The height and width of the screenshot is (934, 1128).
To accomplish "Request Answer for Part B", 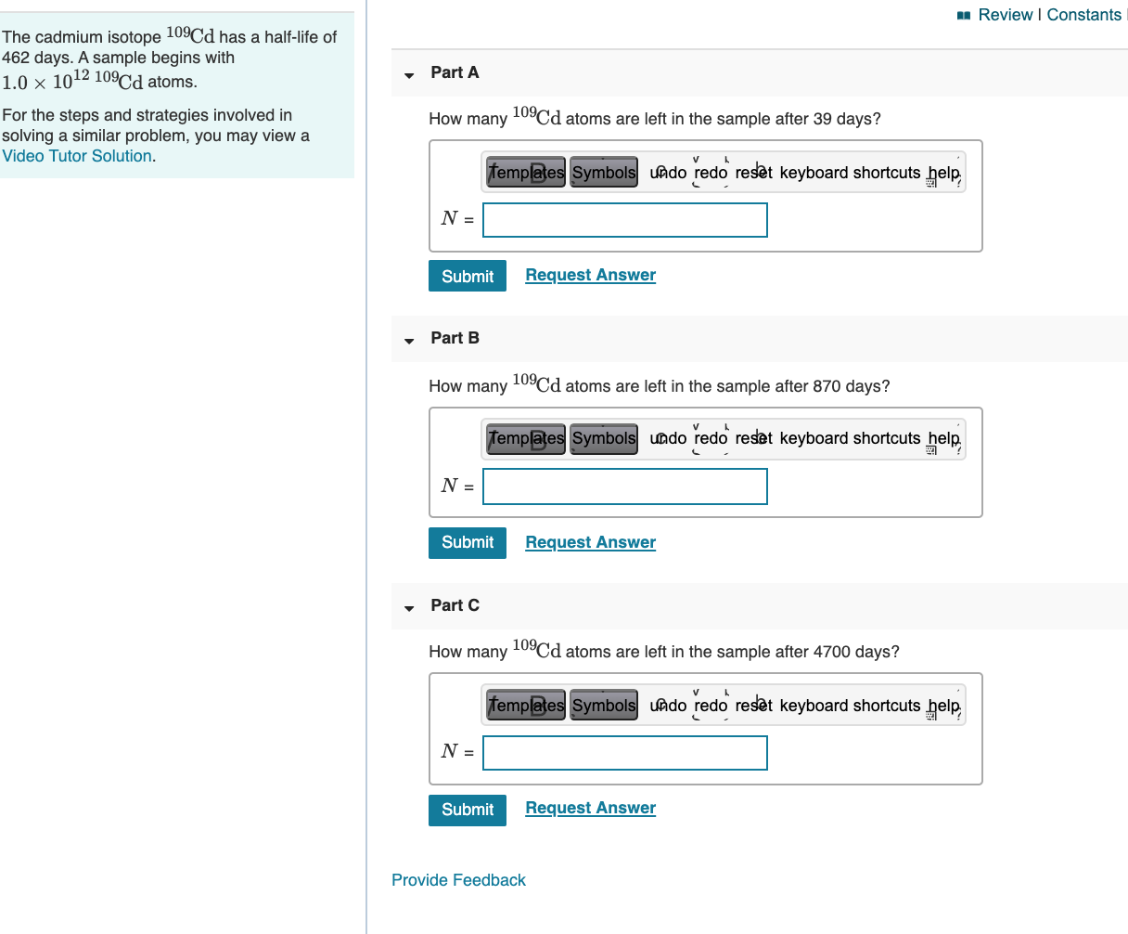I will point(590,542).
